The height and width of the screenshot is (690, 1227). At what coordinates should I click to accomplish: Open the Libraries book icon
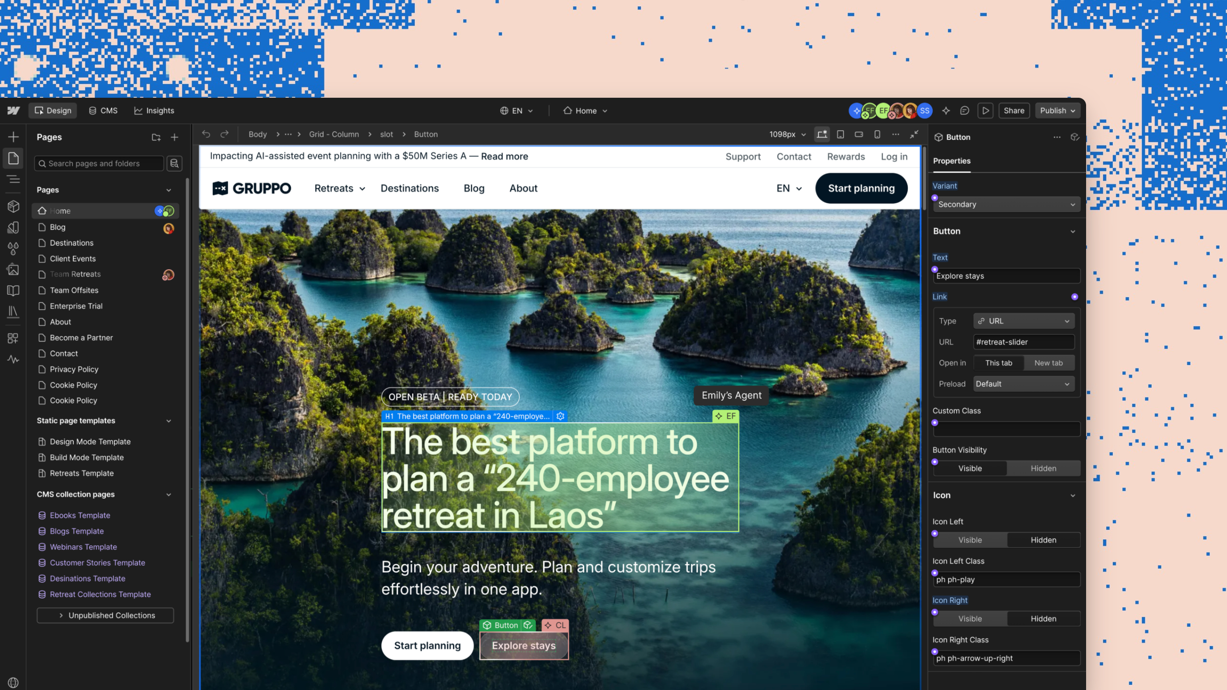coord(13,291)
